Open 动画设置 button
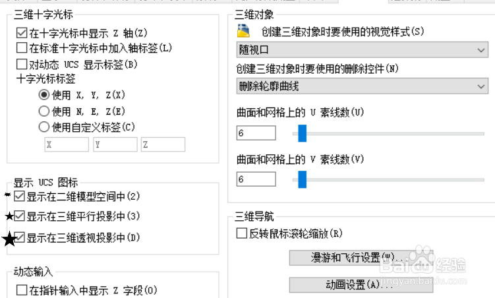Image resolution: width=495 pixels, height=298 pixels. coord(361,285)
